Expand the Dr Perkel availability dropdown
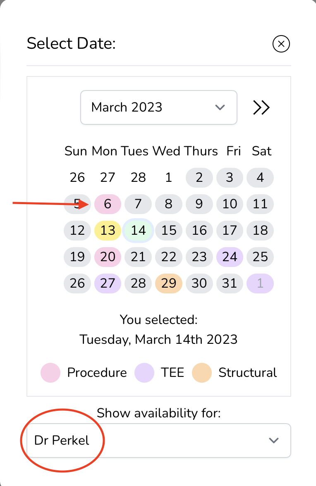The width and height of the screenshot is (316, 486). pos(159,440)
